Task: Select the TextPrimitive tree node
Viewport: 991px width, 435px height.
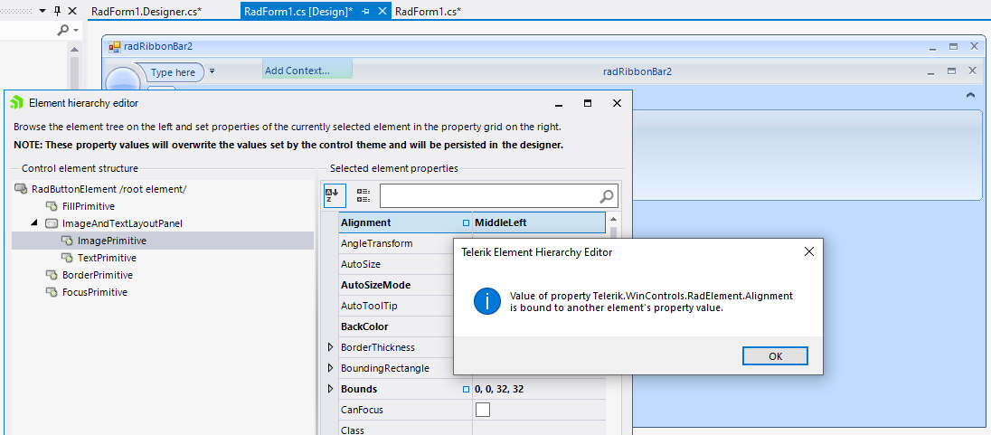Action: [x=107, y=258]
